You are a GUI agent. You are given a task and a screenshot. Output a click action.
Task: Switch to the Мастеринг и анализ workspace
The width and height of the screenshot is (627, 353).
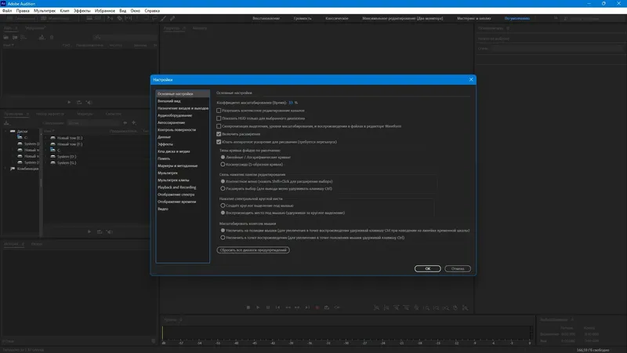click(x=474, y=18)
